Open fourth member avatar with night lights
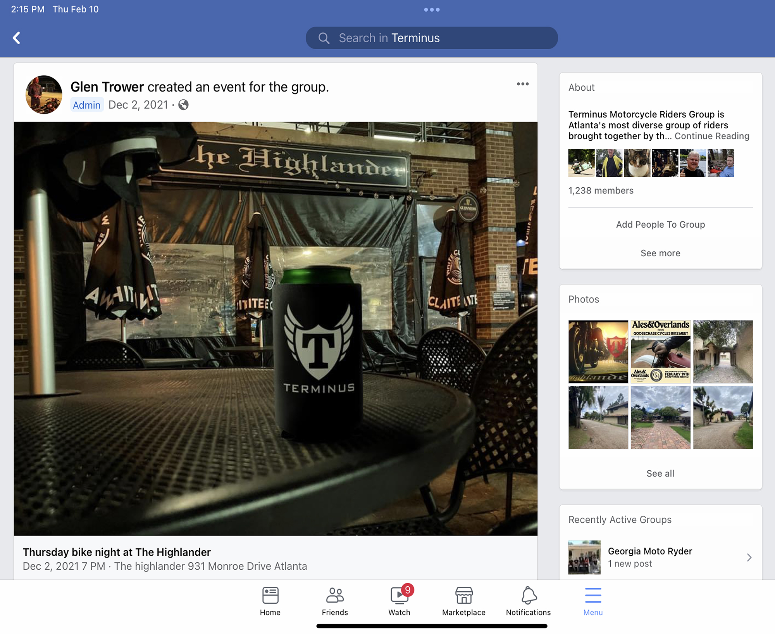This screenshot has height=634, width=775. (x=665, y=163)
